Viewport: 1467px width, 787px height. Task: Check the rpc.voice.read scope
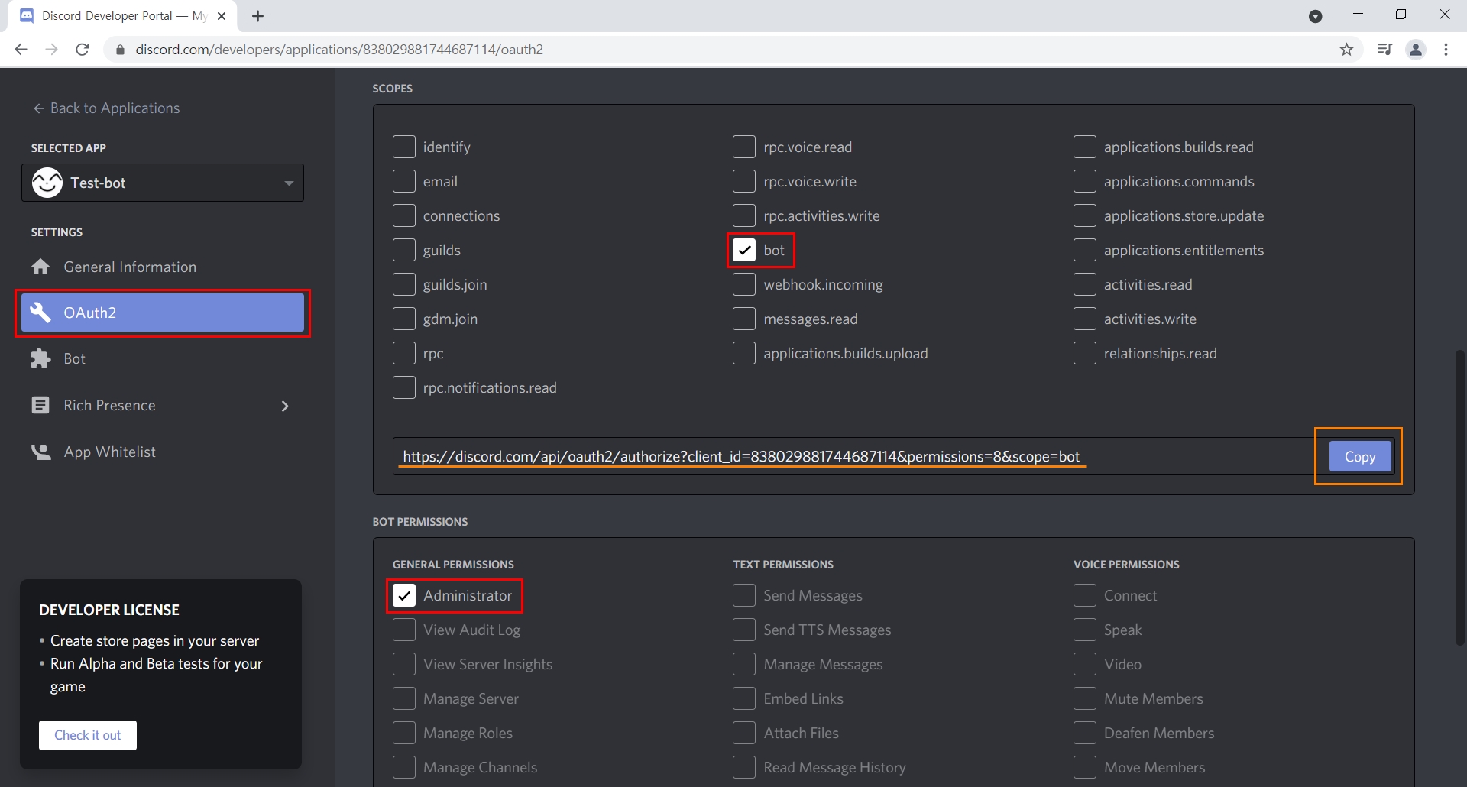coord(744,147)
